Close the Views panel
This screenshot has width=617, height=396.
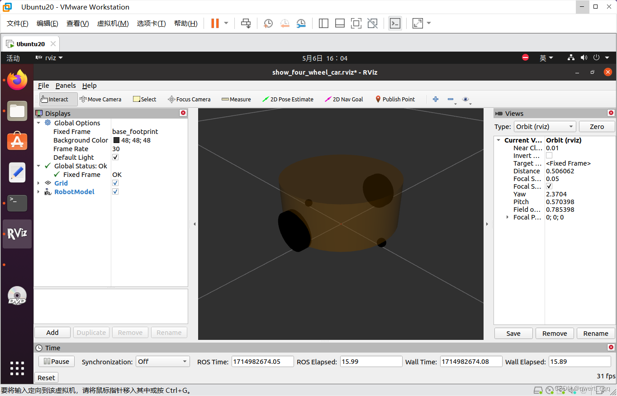pos(611,113)
